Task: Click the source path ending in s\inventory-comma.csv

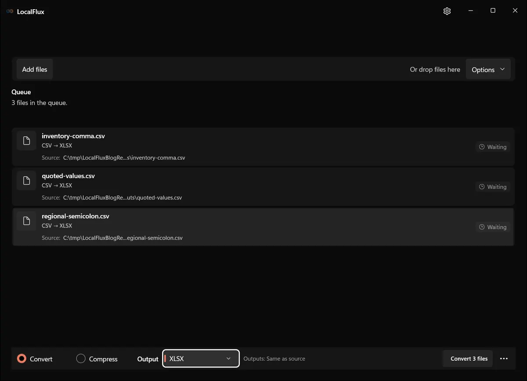Action: (124, 158)
